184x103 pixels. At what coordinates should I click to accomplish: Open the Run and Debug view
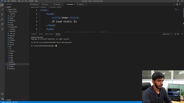click(x=2, y=19)
